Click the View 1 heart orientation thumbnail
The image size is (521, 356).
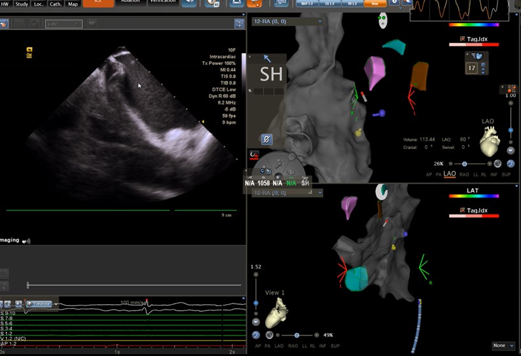(276, 313)
